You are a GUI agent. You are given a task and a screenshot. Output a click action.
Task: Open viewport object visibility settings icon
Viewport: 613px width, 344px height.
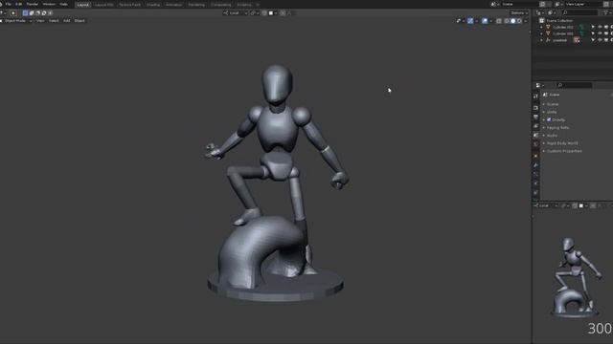point(460,21)
